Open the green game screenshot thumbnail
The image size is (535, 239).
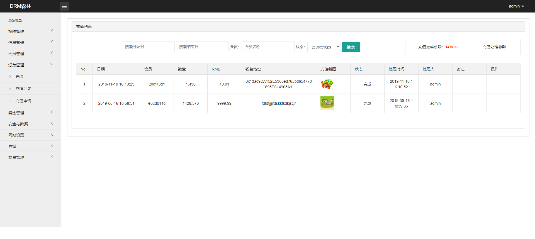pyautogui.click(x=327, y=103)
